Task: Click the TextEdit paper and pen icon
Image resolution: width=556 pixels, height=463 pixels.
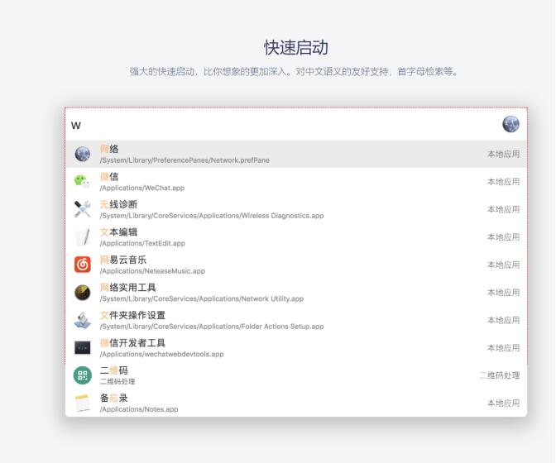Action: (83, 237)
